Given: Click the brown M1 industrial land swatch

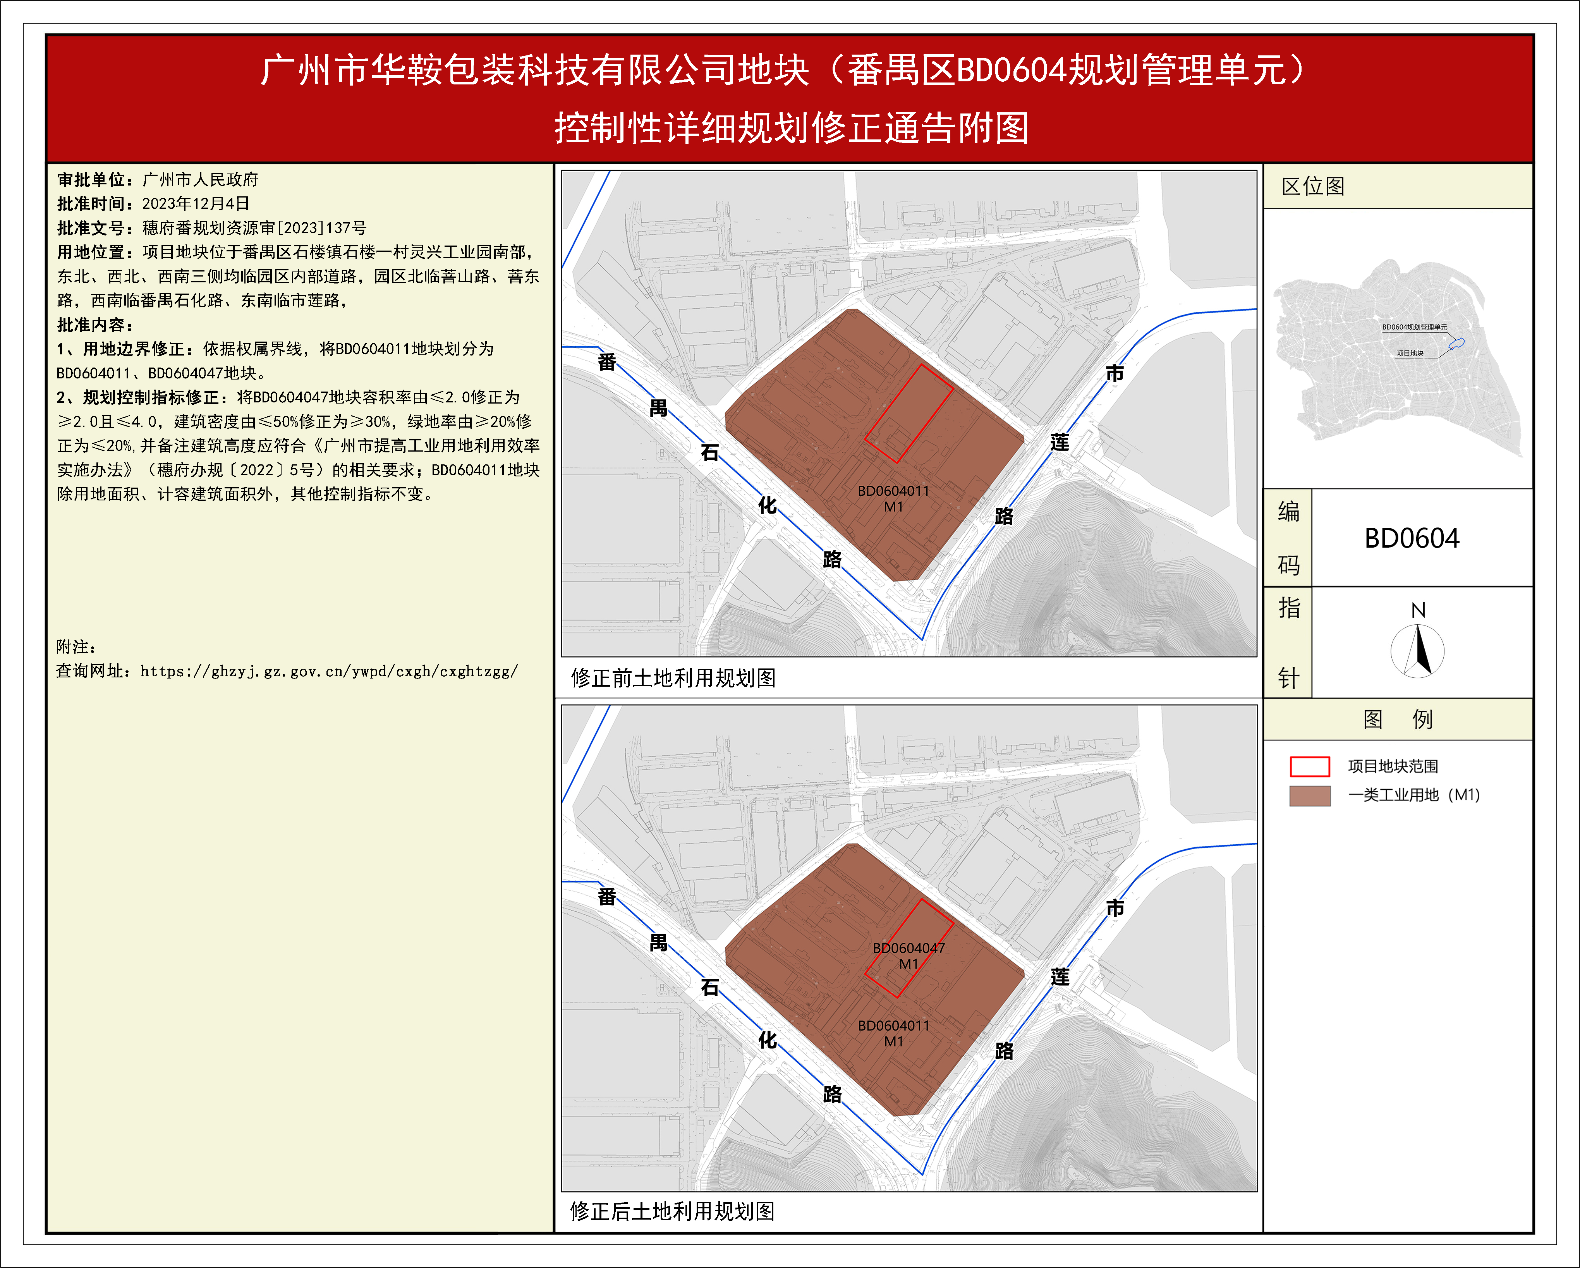Looking at the screenshot, I should [x=1310, y=795].
